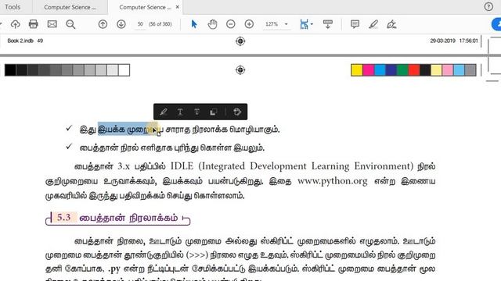Click the red swatch in color bar
Image resolution: width=501 pixels, height=281 pixels.
tap(414, 70)
